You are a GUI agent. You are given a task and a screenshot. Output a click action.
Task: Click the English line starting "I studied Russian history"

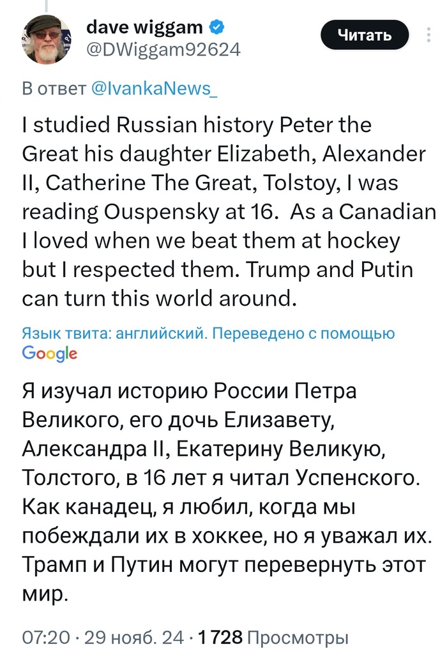point(197,125)
